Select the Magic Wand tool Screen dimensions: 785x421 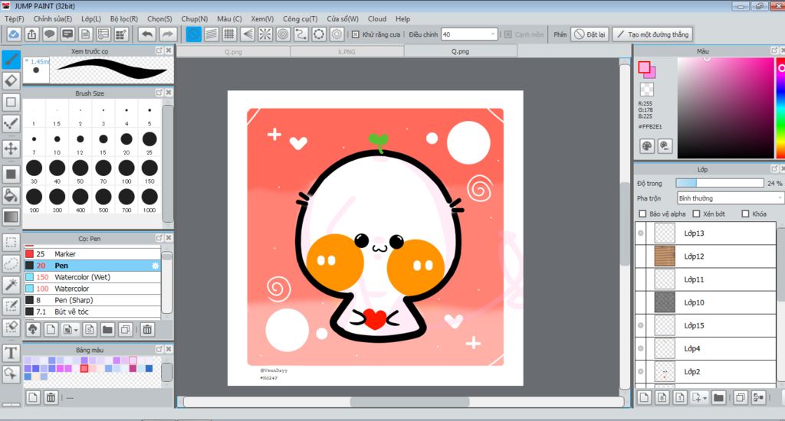(11, 285)
